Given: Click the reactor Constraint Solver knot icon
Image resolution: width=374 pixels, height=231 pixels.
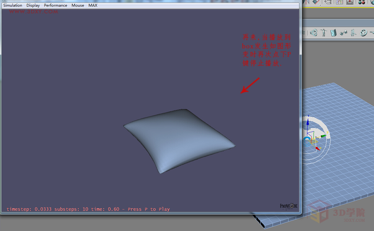Looking at the screenshot, I should pyautogui.click(x=314, y=33).
